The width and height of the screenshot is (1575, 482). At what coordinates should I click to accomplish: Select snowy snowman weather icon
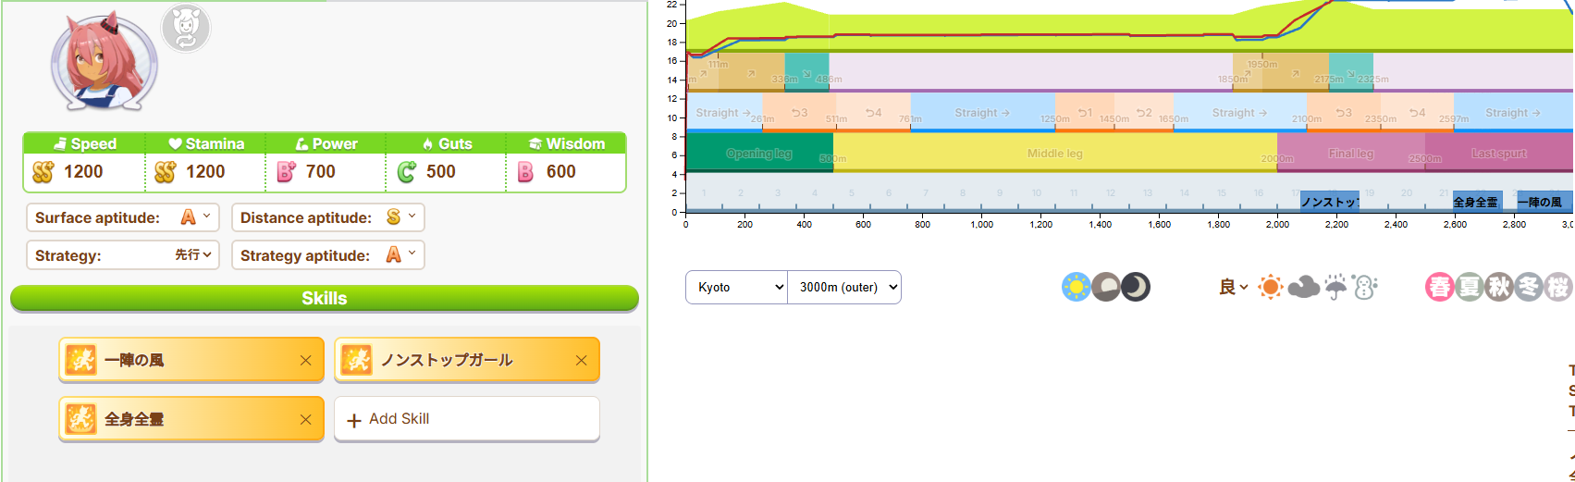point(1365,287)
